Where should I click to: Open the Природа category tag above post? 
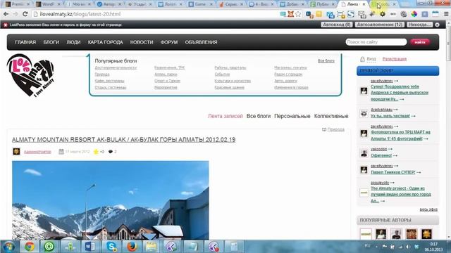[x=335, y=129]
